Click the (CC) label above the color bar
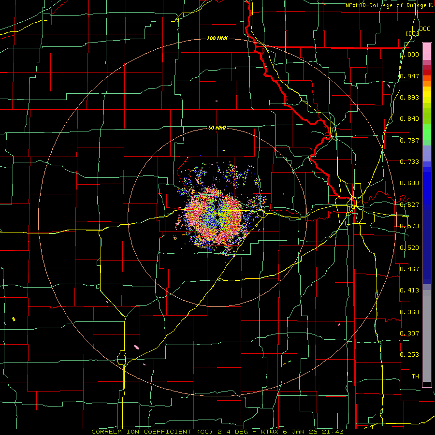Screen dimensions: 435x435 click(412, 33)
